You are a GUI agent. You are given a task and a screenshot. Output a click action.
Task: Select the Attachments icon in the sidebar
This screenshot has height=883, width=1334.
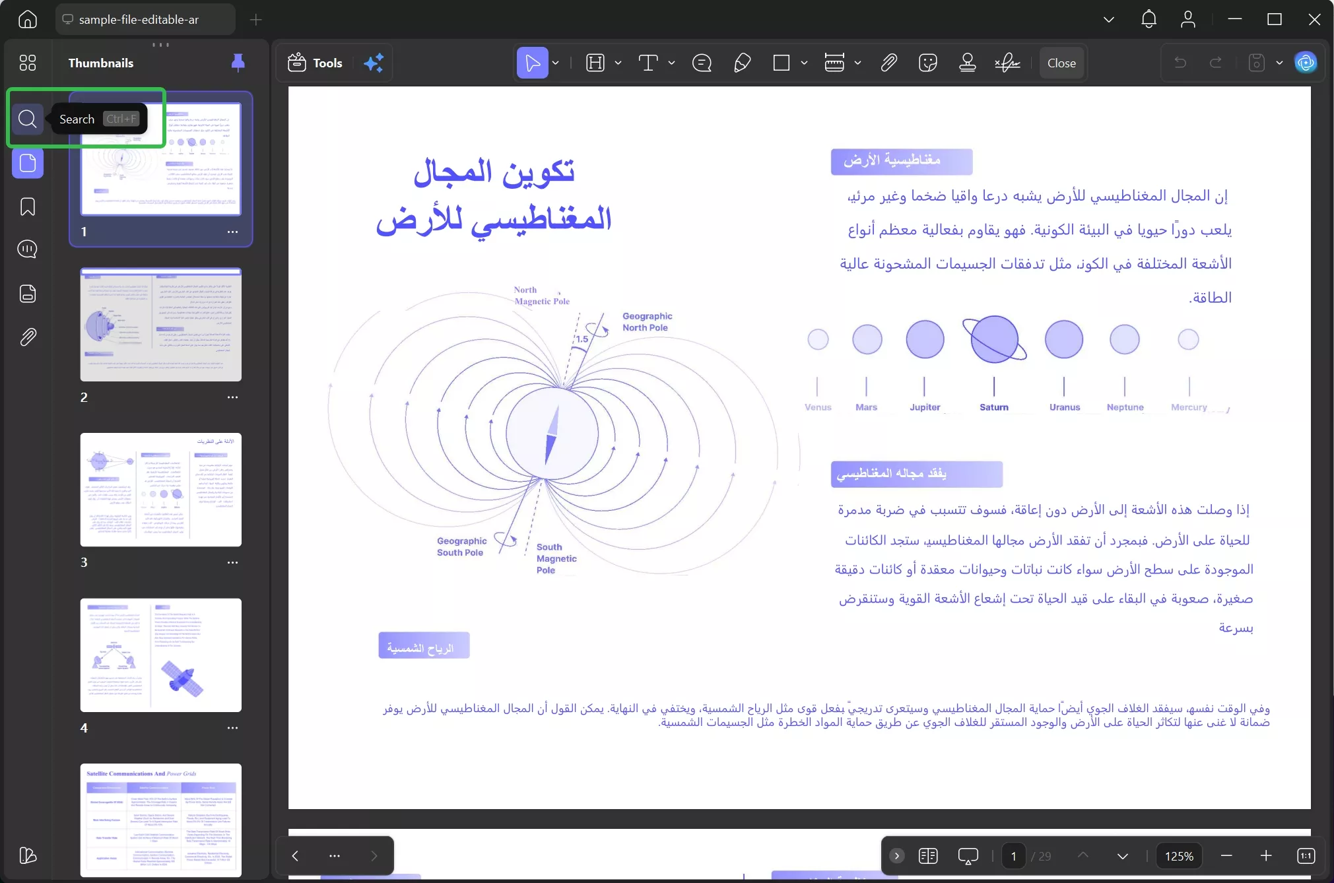point(28,337)
